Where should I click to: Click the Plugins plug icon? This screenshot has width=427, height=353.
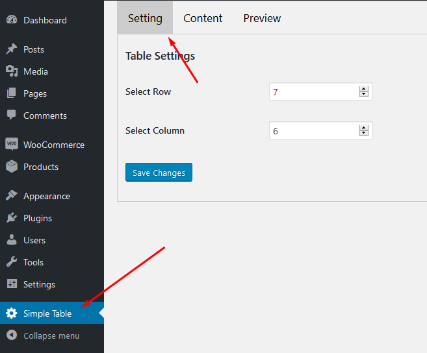[x=12, y=217]
